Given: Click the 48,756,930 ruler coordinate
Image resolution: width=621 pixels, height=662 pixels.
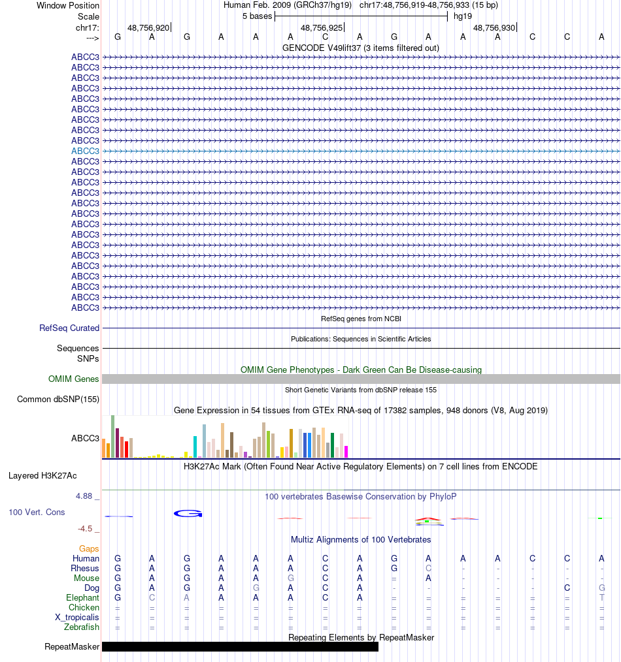Looking at the screenshot, I should click(x=494, y=28).
